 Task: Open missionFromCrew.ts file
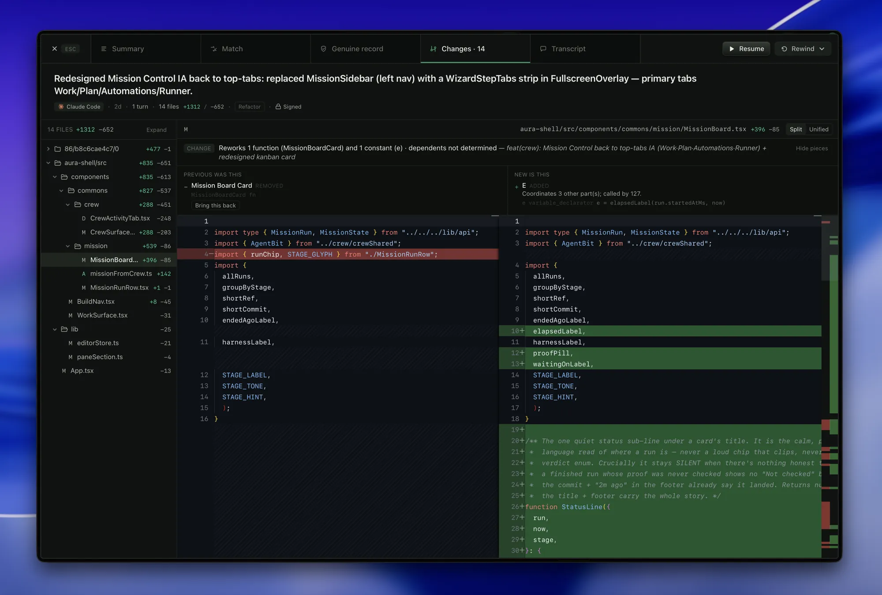(108, 274)
